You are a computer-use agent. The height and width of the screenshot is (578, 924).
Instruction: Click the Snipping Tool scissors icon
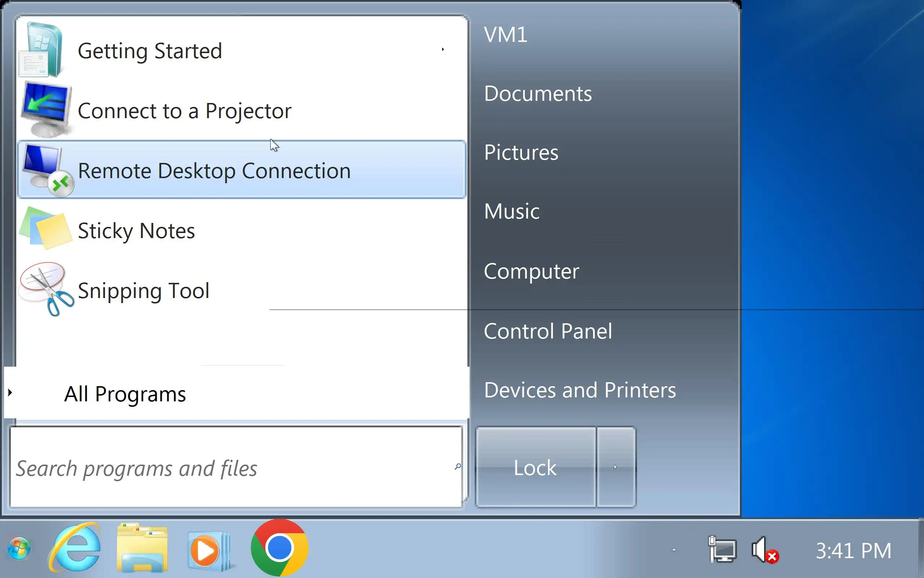(x=47, y=289)
